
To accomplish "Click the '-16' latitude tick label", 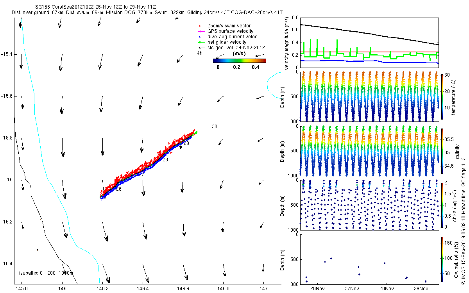I will coord(9,180).
